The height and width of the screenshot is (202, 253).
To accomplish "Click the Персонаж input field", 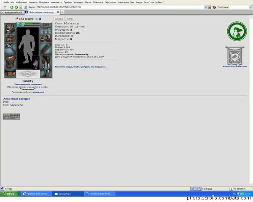I will click(x=239, y=7).
